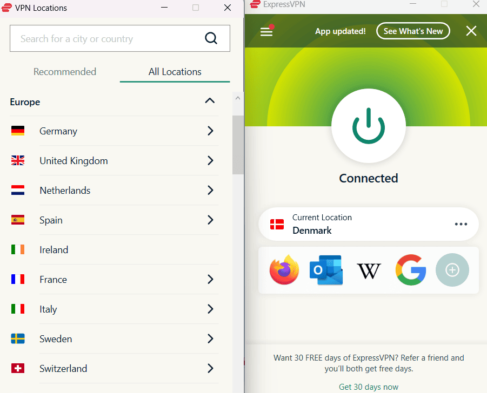Click the ExpressVPN logo in VPN Locations title bar
487x393 pixels.
point(6,8)
